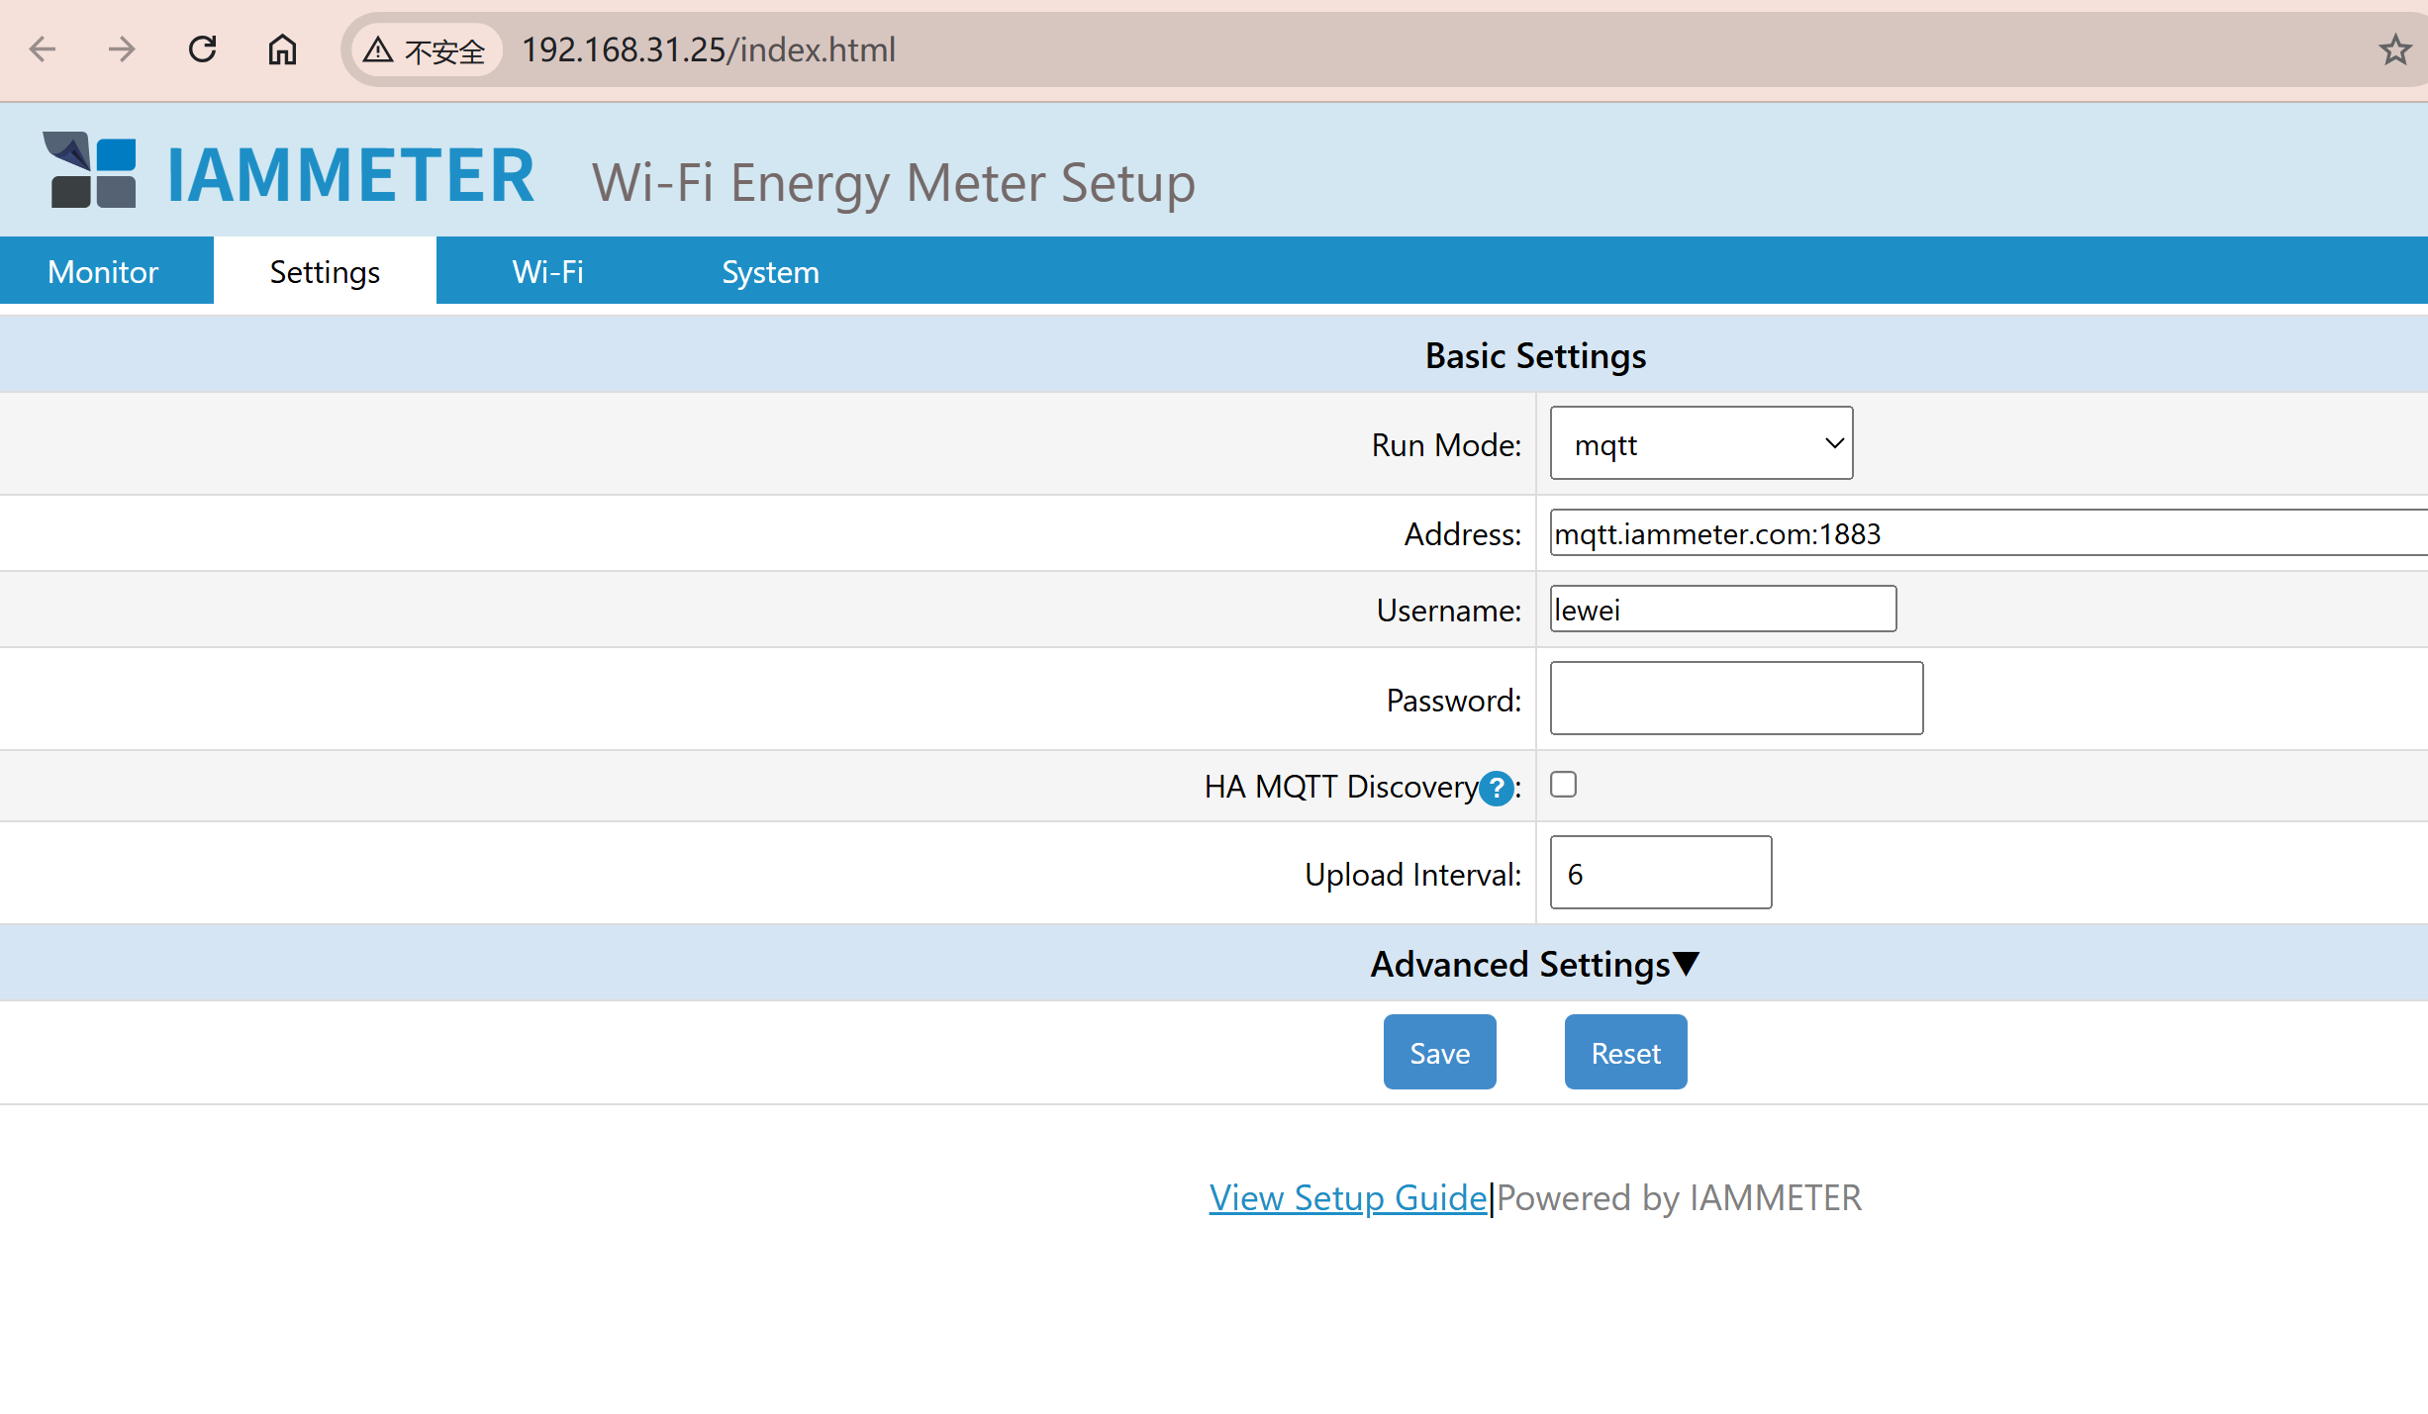Screen dimensions: 2428x1414
Task: Enable the HA MQTT Discovery checkbox
Action: point(1563,785)
